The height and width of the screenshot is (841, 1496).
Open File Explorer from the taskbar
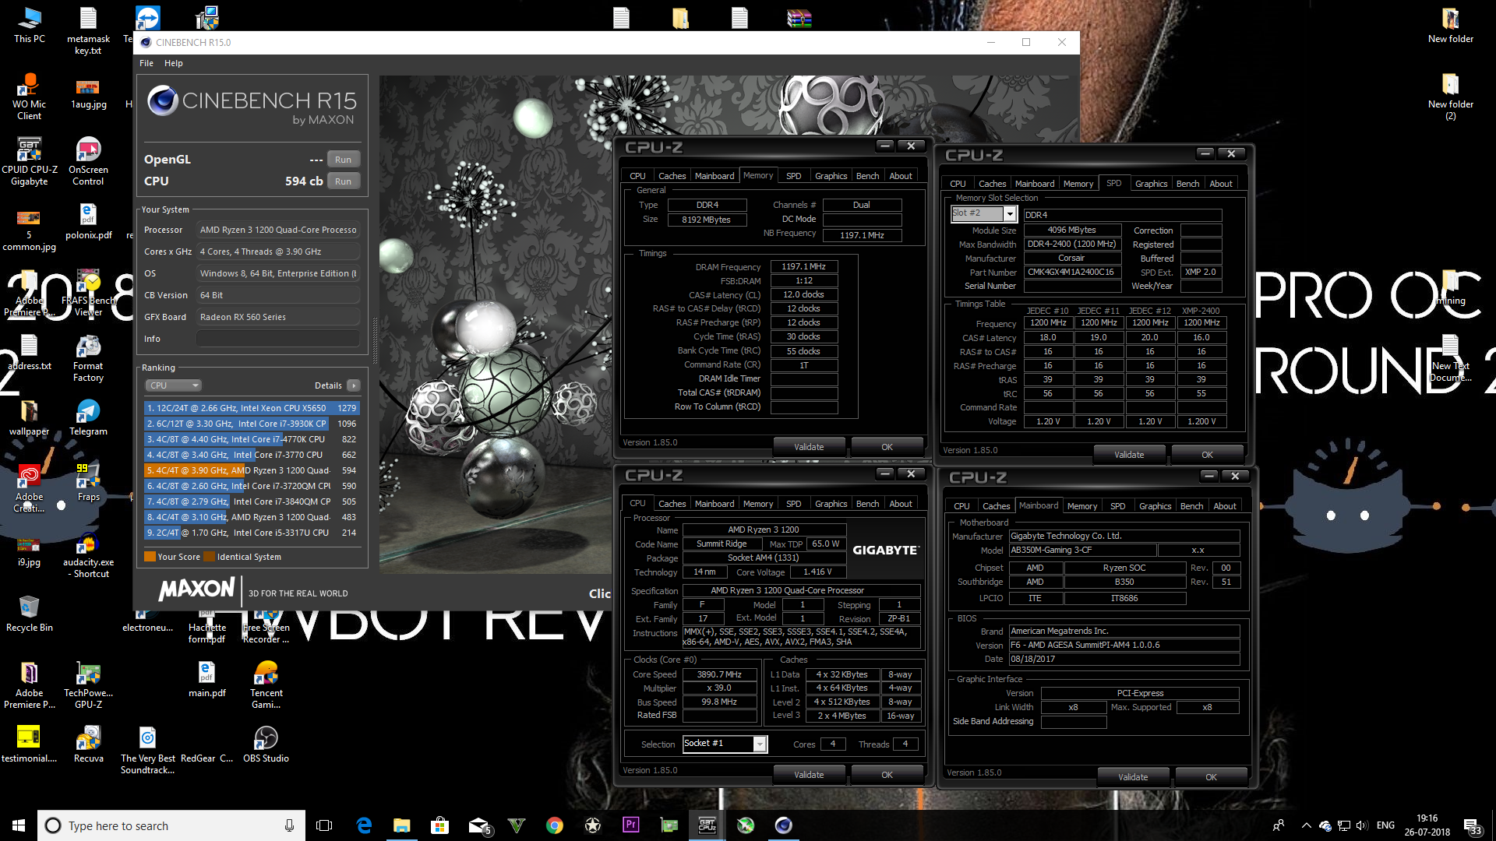pos(401,825)
